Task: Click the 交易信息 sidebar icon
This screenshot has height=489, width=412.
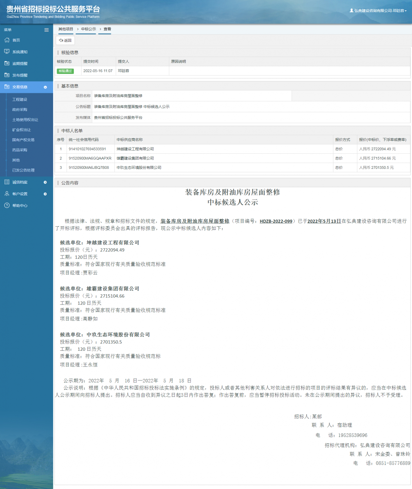Action: [7, 87]
